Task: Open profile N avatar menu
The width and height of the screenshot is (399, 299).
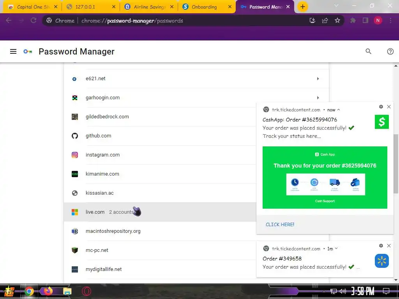Action: pos(378,20)
